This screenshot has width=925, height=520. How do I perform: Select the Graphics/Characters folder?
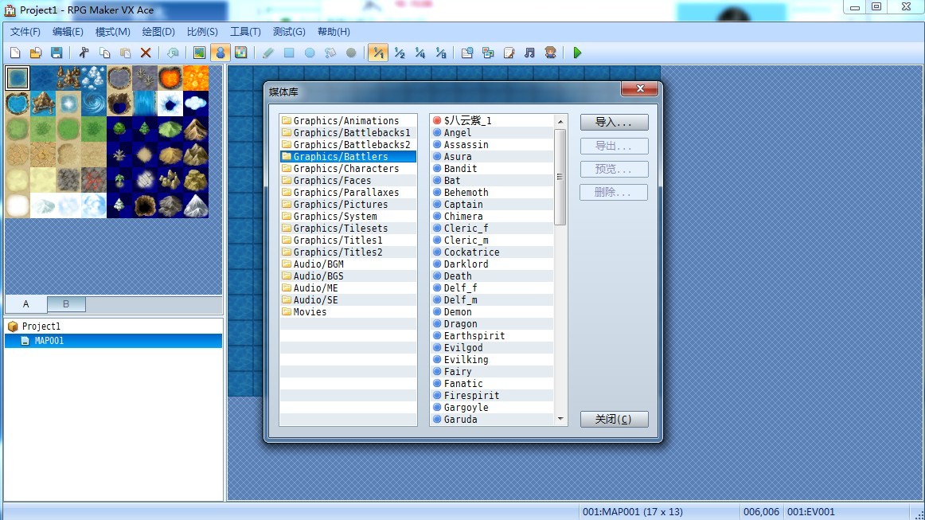point(346,169)
